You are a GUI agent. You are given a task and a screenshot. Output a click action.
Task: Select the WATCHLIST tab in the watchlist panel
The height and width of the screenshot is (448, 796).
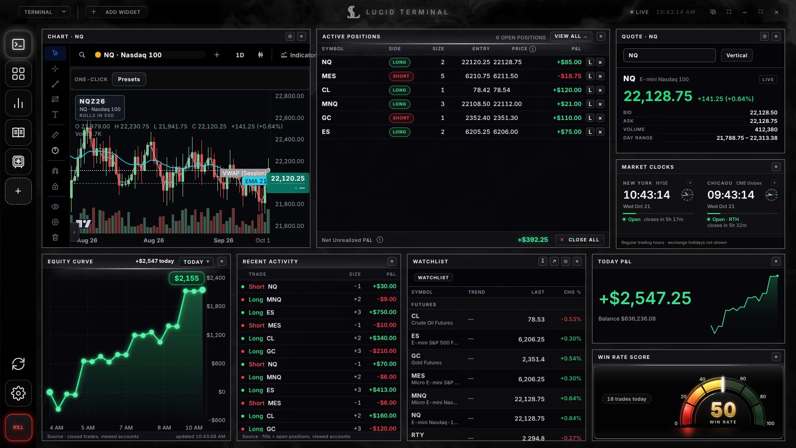[433, 277]
